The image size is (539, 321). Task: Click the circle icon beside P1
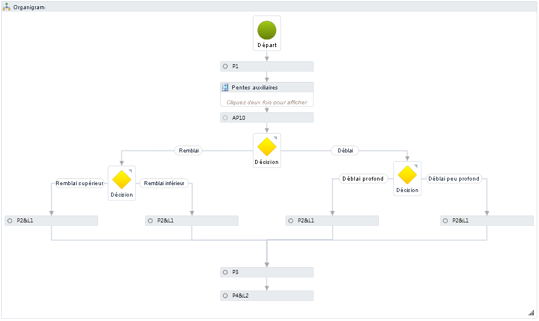point(225,66)
